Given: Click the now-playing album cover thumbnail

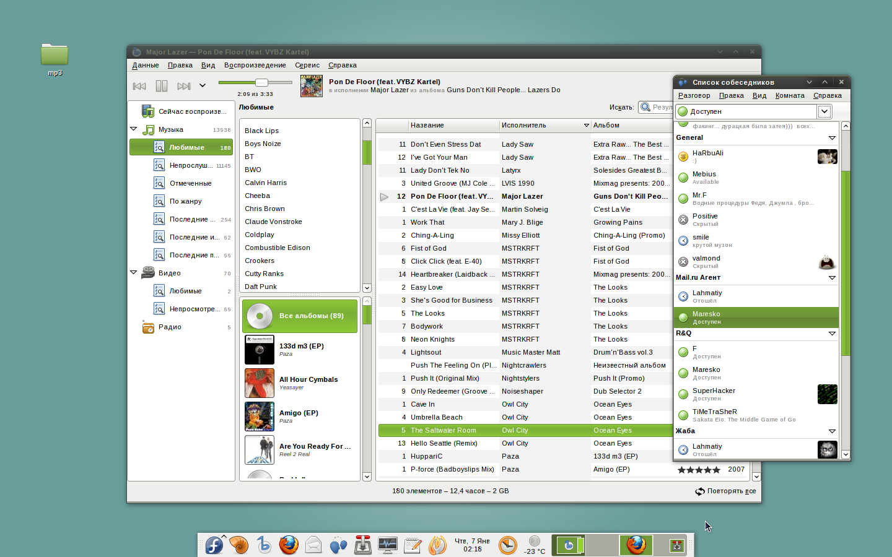Looking at the screenshot, I should pyautogui.click(x=312, y=86).
